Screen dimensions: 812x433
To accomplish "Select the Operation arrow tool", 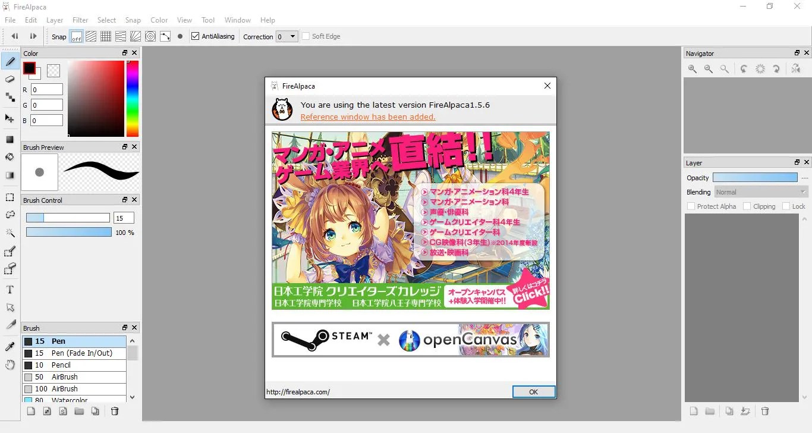I will coord(10,308).
